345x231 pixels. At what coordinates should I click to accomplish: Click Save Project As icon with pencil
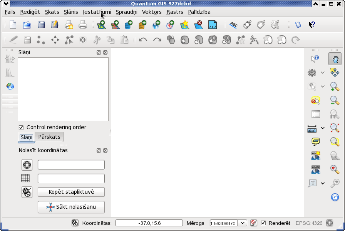tap(54, 25)
